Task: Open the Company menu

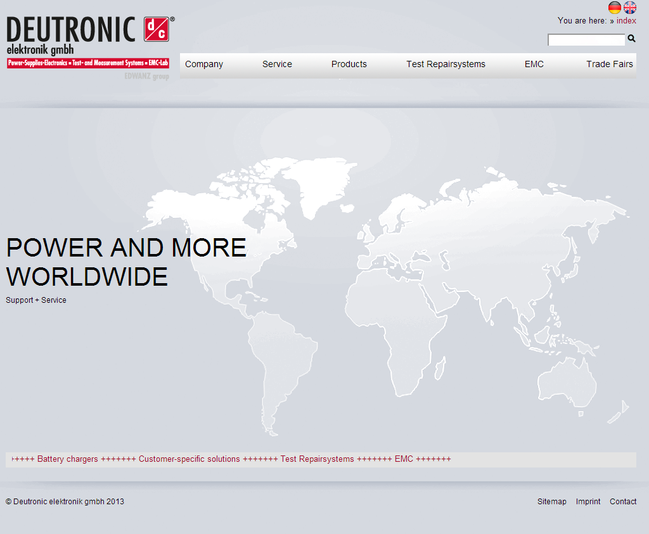Action: 204,64
